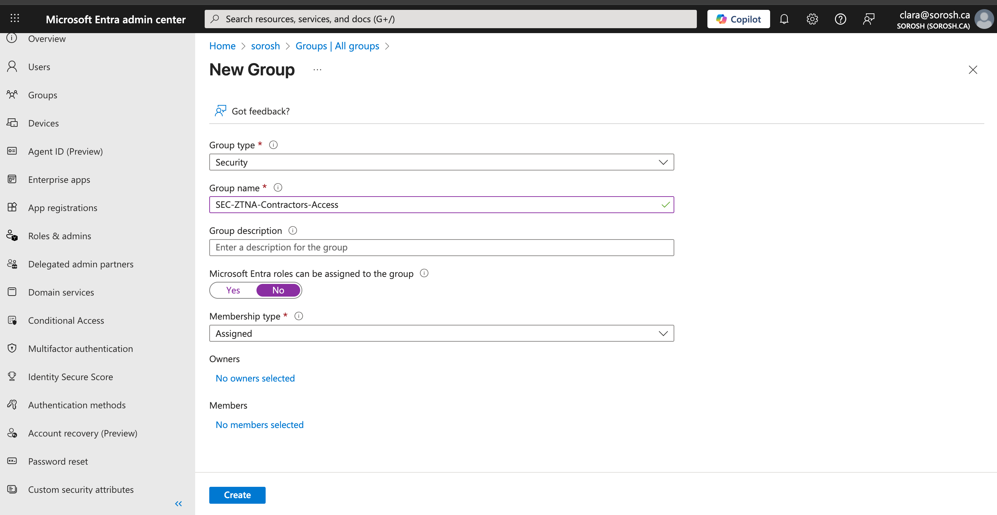Image resolution: width=997 pixels, height=515 pixels.
Task: Open the app launcher waffle icon
Action: (x=15, y=18)
